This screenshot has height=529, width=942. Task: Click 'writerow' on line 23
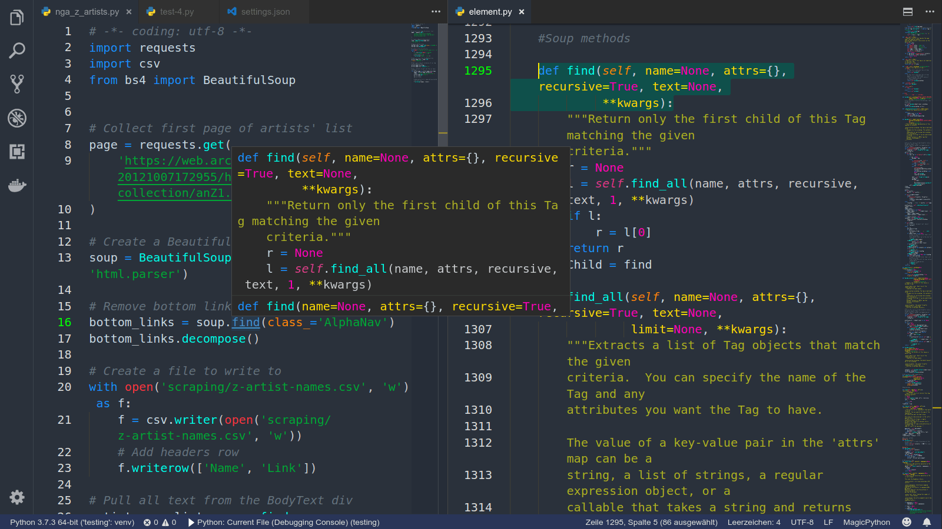[160, 468]
